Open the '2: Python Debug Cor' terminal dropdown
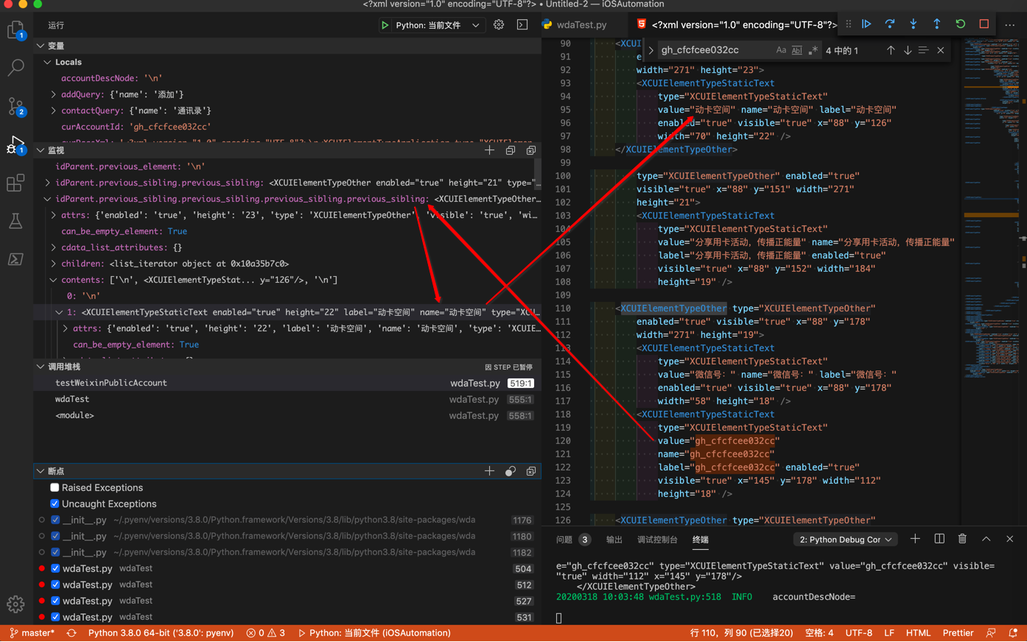Viewport: 1027px width, 642px height. [845, 539]
